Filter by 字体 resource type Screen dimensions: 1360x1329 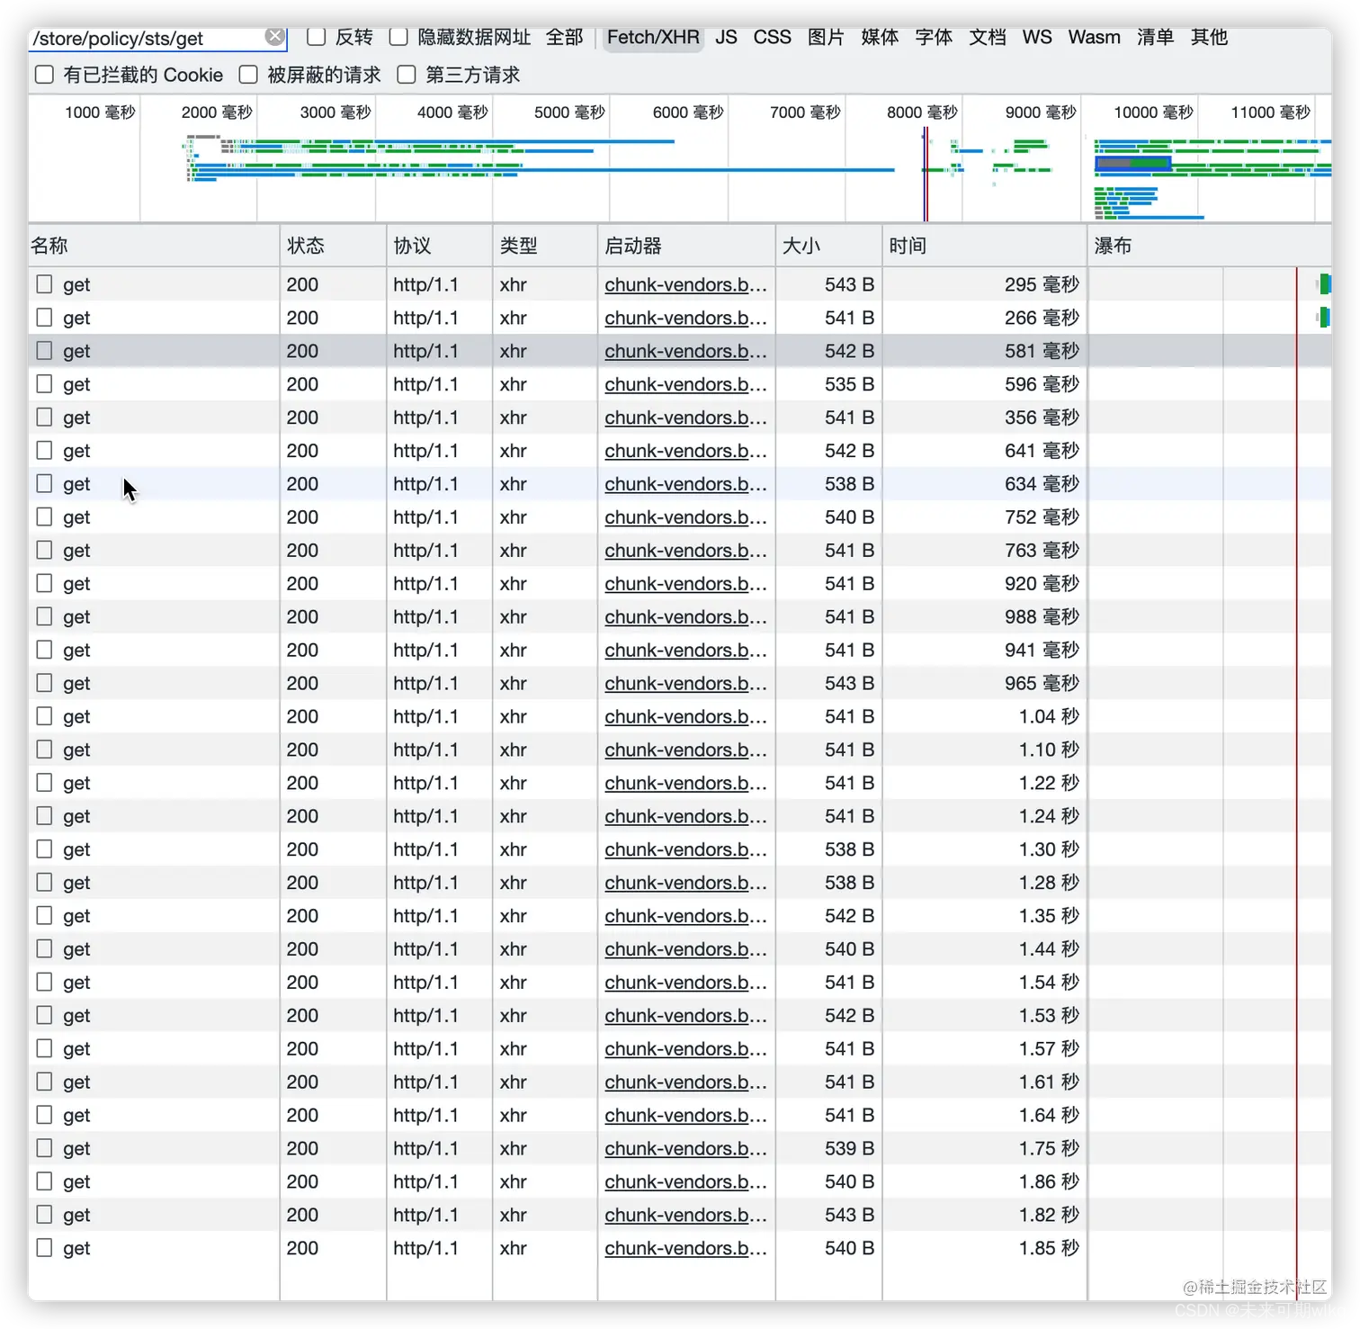(x=934, y=37)
